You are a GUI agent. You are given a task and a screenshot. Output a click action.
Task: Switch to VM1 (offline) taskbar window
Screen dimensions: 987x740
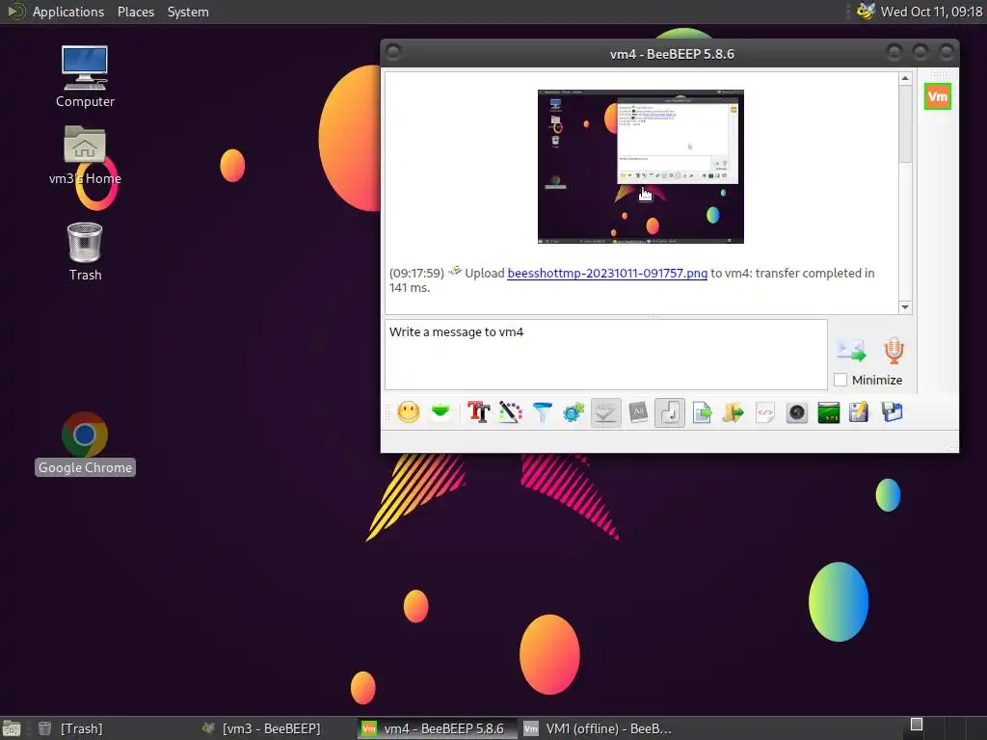point(598,728)
